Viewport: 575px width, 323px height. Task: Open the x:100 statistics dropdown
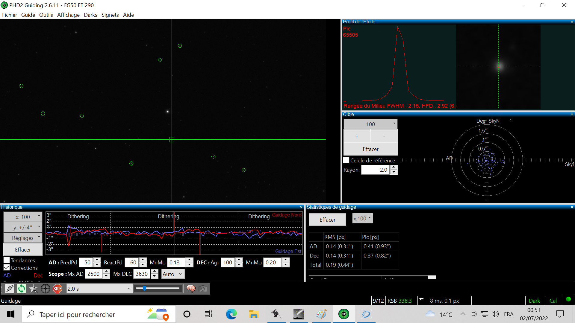point(362,219)
